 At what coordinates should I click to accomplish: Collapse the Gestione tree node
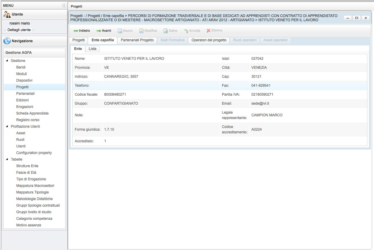[x=7, y=61]
